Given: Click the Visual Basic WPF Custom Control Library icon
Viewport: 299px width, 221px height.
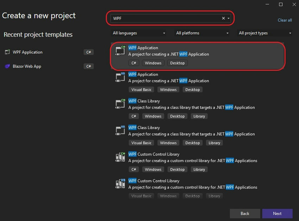Looking at the screenshot, I should tap(120, 184).
